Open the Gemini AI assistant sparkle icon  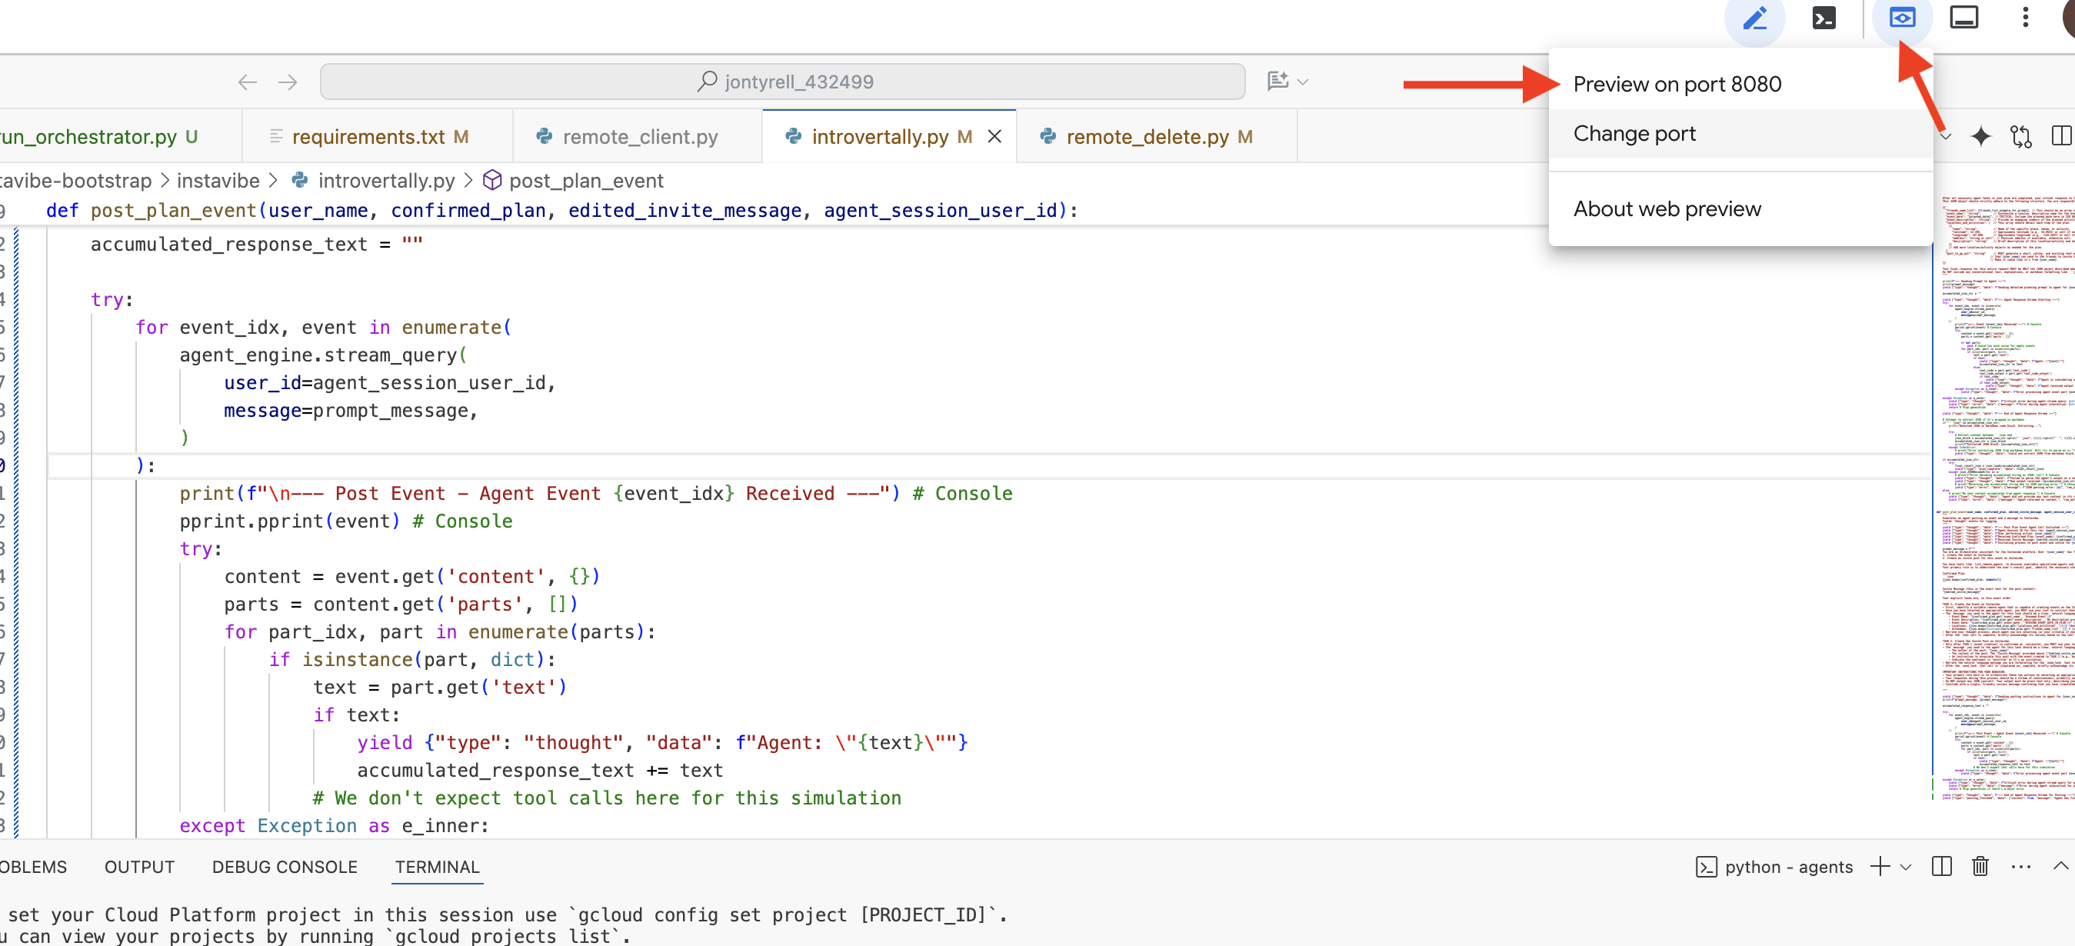(x=1983, y=137)
